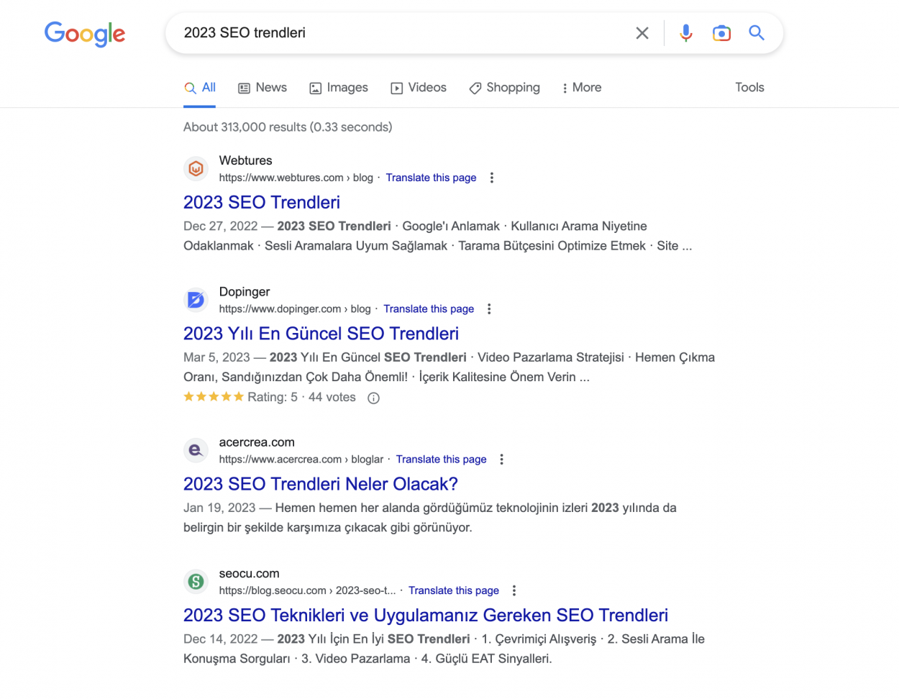Open the '2023 SEO Trendleri' Webtures result
The width and height of the screenshot is (899, 699).
pyautogui.click(x=261, y=202)
